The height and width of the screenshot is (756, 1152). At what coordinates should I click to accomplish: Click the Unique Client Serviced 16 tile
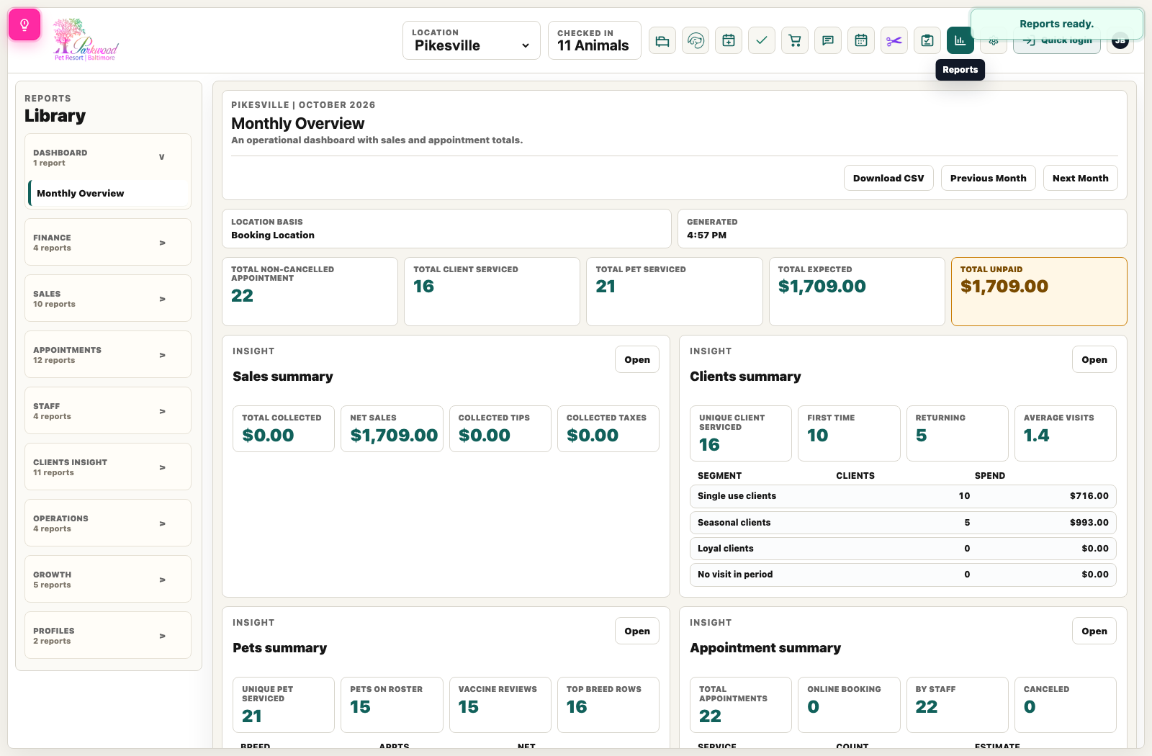[741, 433]
